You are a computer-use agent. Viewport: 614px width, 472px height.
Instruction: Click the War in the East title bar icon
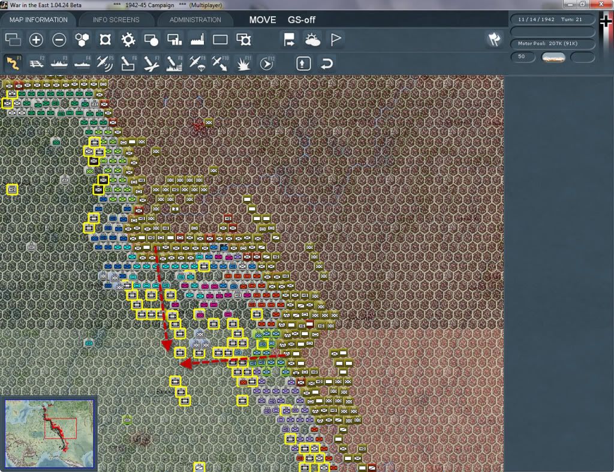4,5
